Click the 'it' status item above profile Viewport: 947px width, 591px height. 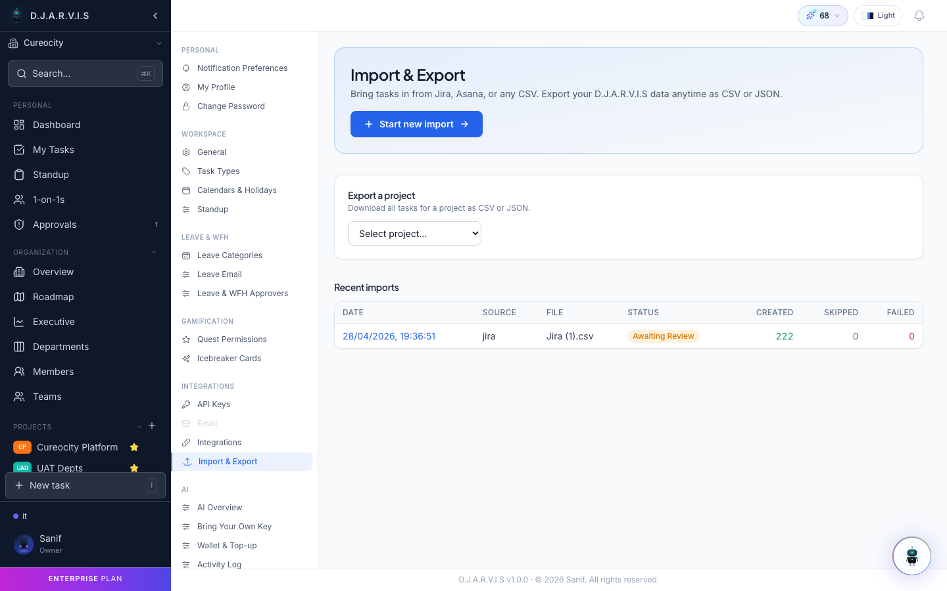[x=20, y=516]
